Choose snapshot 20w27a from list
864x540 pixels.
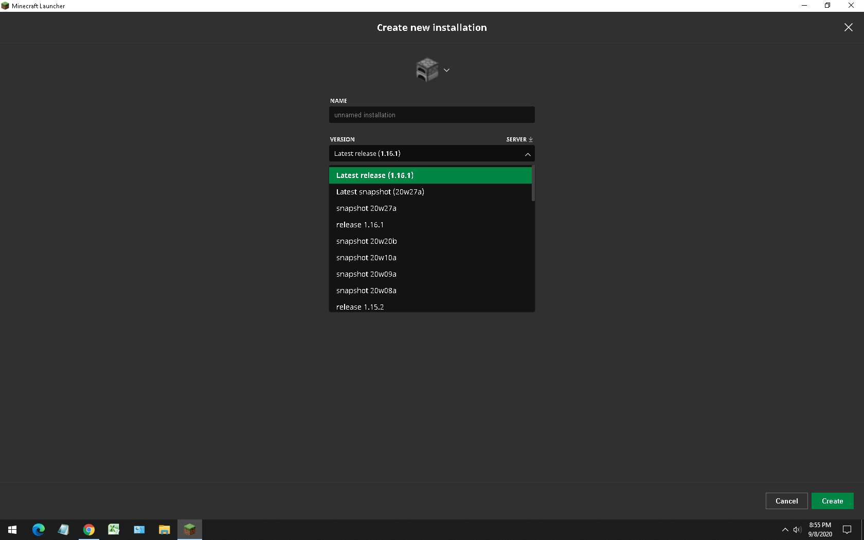tap(430, 208)
